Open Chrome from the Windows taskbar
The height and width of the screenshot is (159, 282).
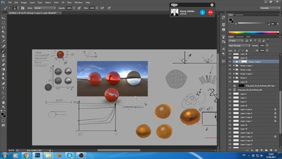point(26,155)
